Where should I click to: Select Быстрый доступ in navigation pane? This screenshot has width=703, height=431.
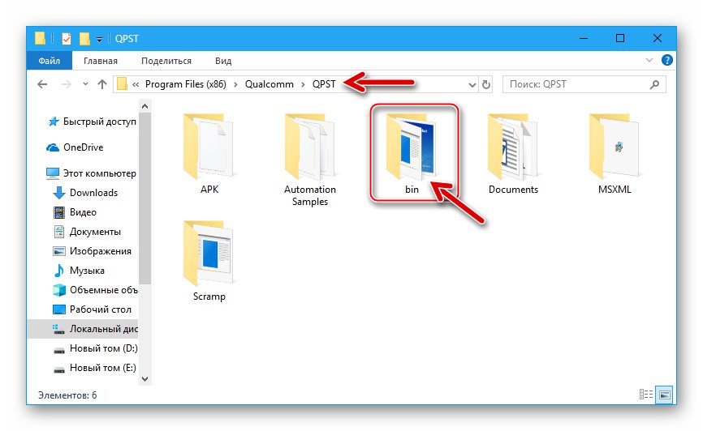[x=92, y=122]
